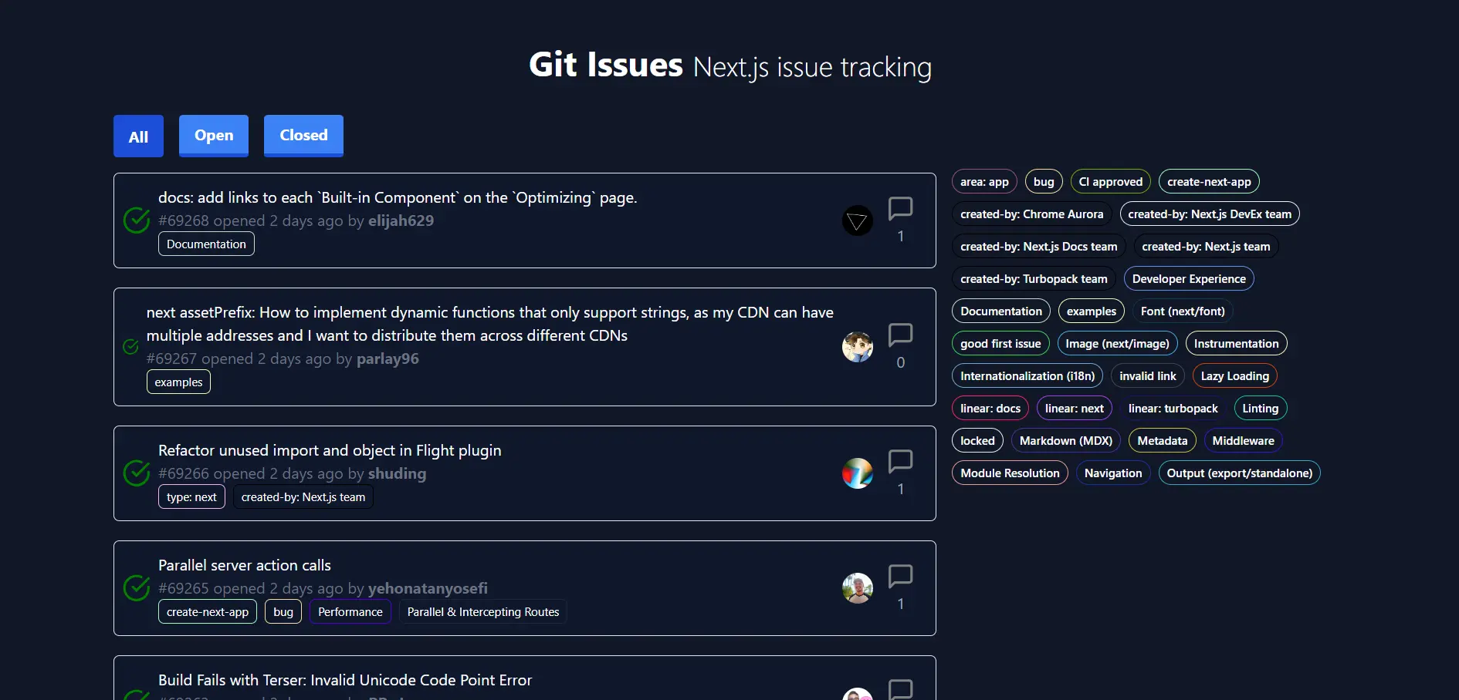
Task: Filter by 'created-by: Turbopack team' label
Action: tap(1034, 279)
